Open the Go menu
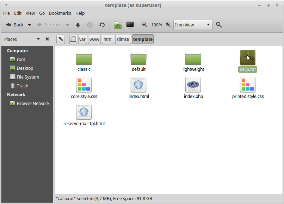This screenshot has height=204, width=284. (42, 13)
